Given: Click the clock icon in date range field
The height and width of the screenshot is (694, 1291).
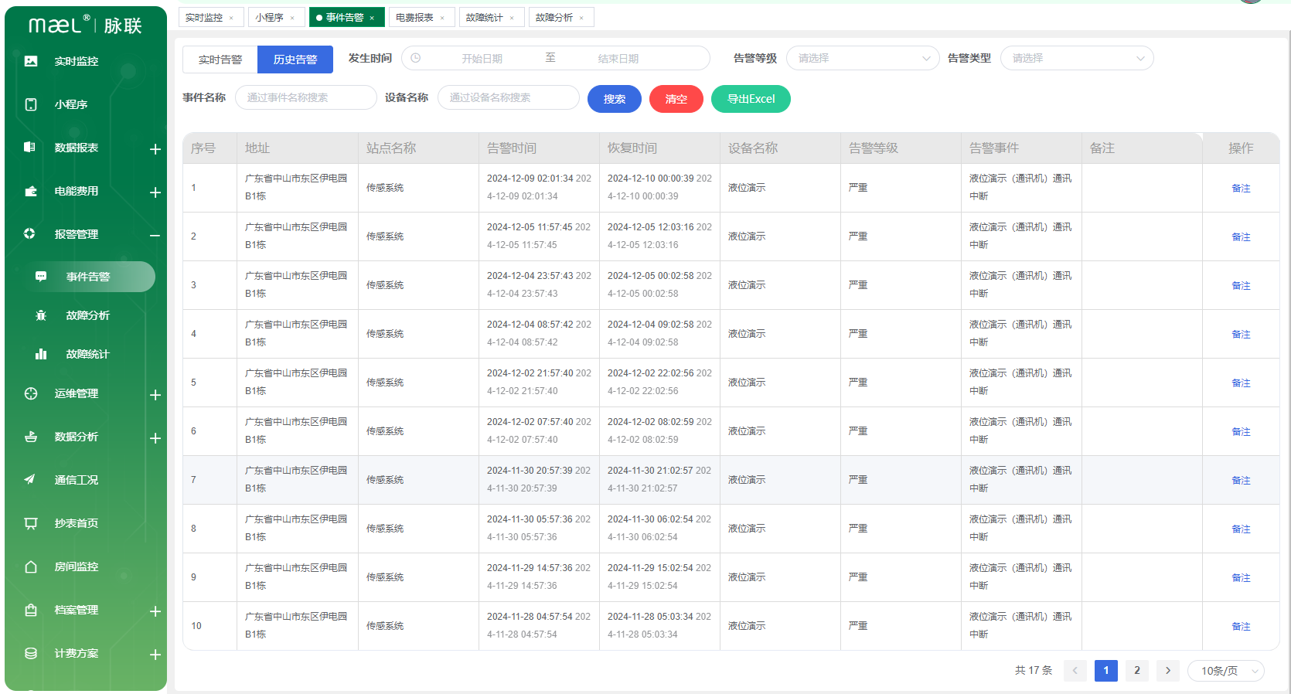Looking at the screenshot, I should [416, 58].
